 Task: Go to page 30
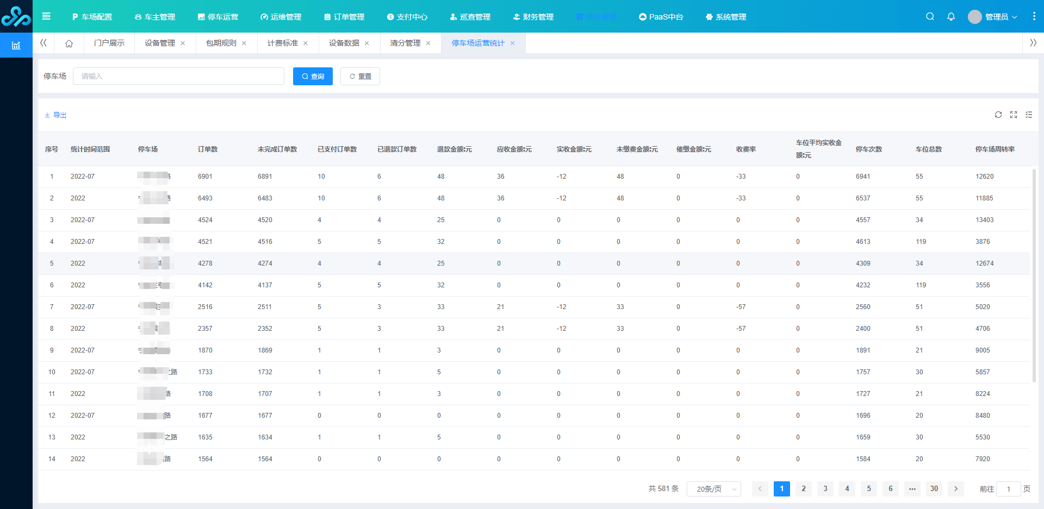[x=934, y=489]
